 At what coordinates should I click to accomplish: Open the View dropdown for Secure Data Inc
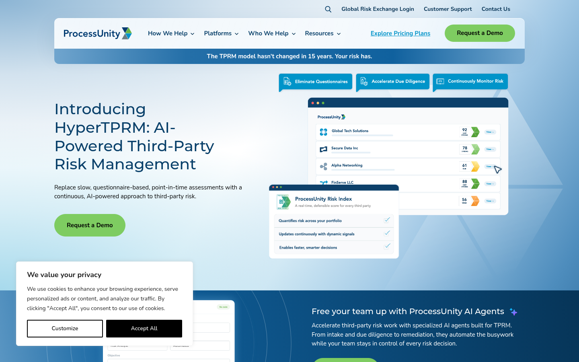coord(490,149)
